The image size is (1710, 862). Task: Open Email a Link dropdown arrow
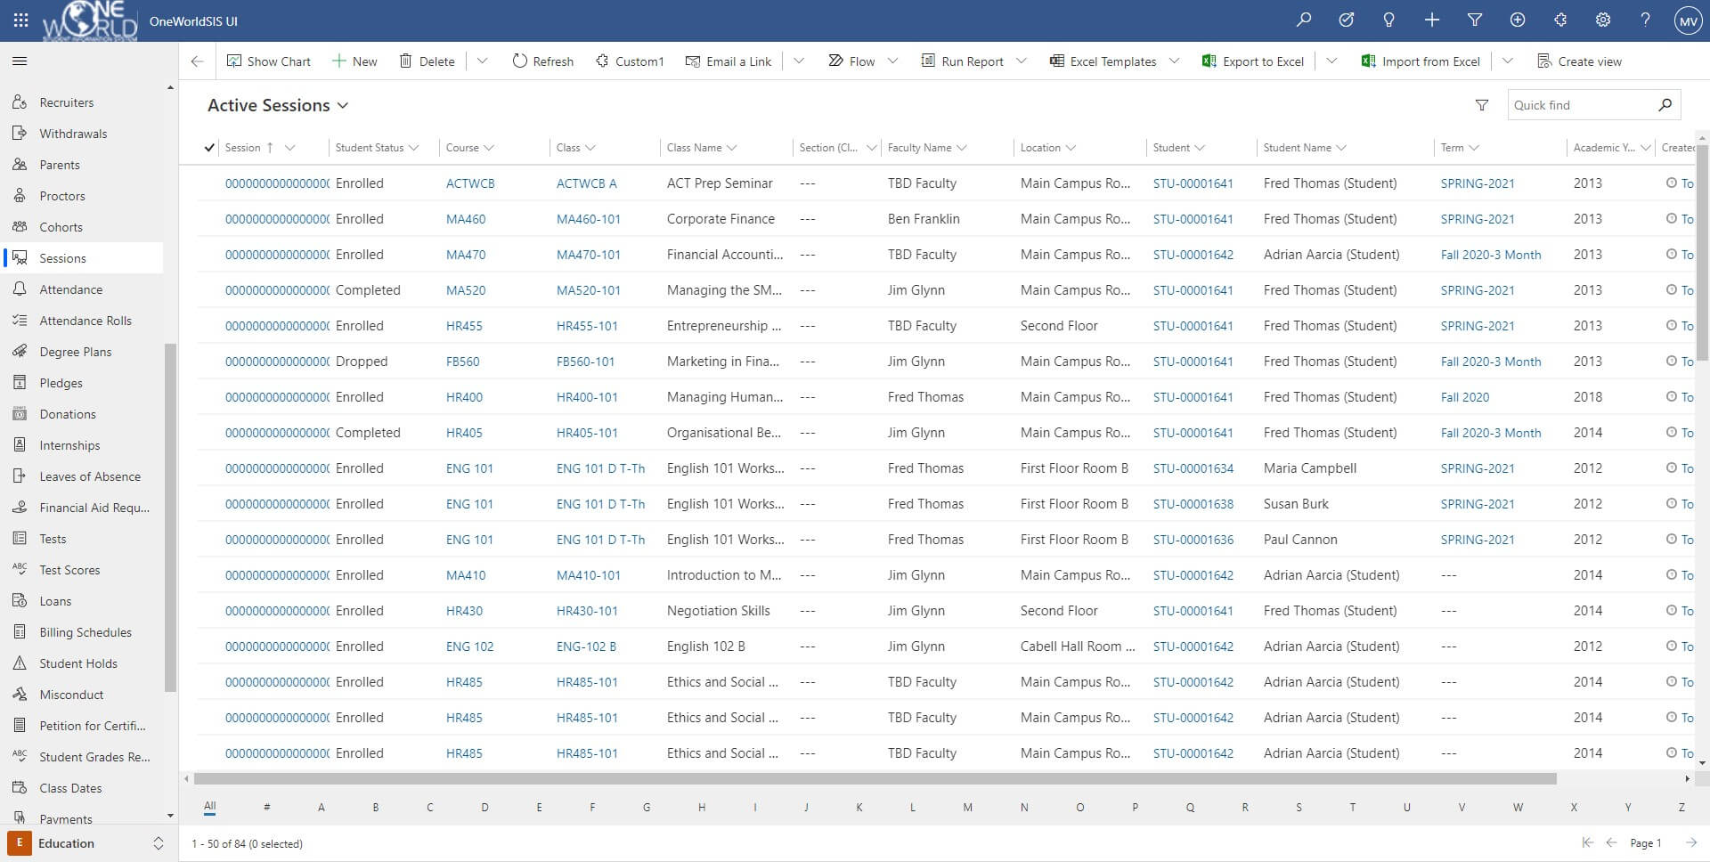point(799,61)
